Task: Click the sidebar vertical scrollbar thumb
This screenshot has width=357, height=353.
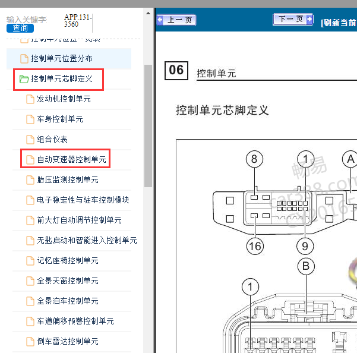Action: [x=149, y=126]
